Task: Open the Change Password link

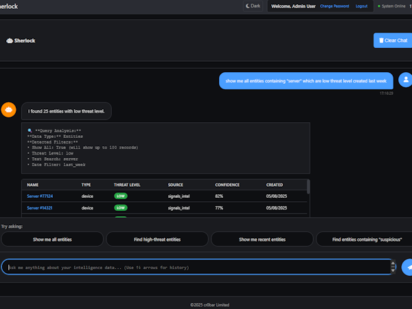Action: point(334,6)
